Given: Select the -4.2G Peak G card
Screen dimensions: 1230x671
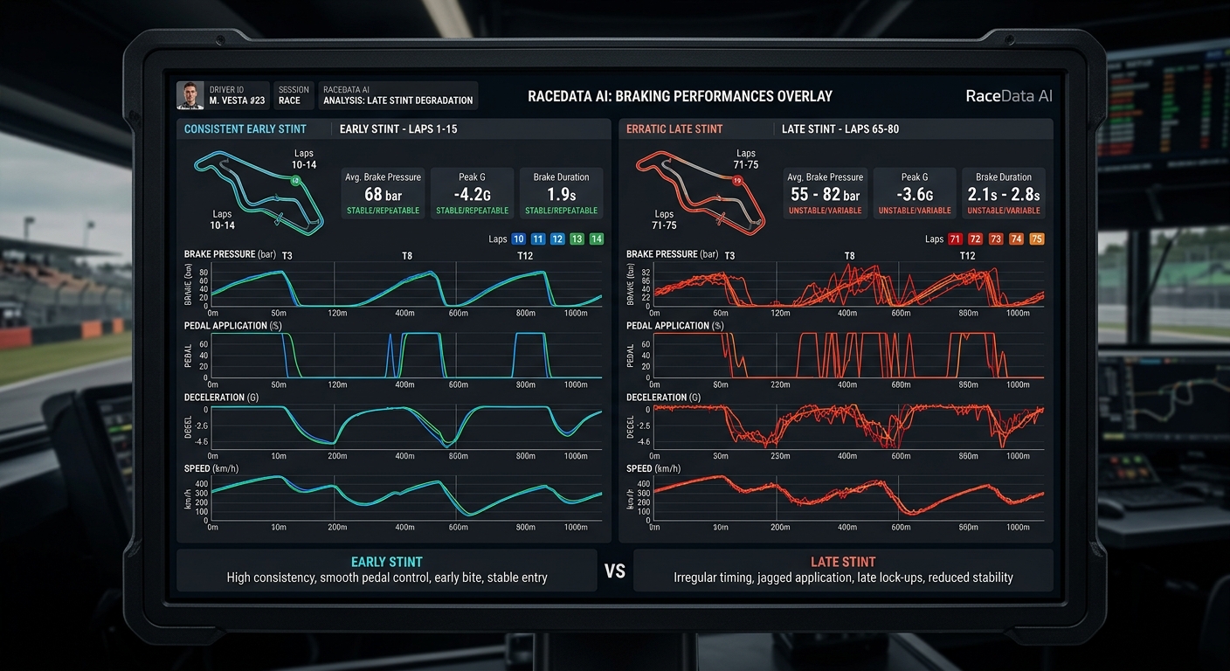Looking at the screenshot, I should [x=472, y=193].
